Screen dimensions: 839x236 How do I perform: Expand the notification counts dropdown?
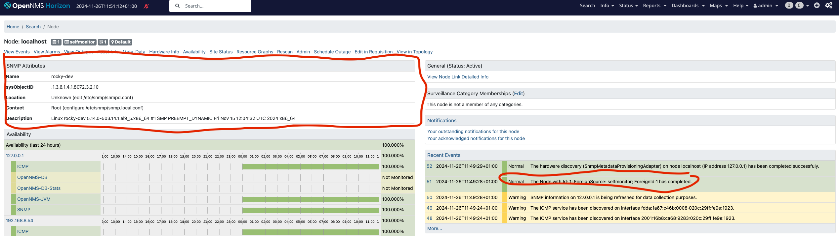point(807,6)
